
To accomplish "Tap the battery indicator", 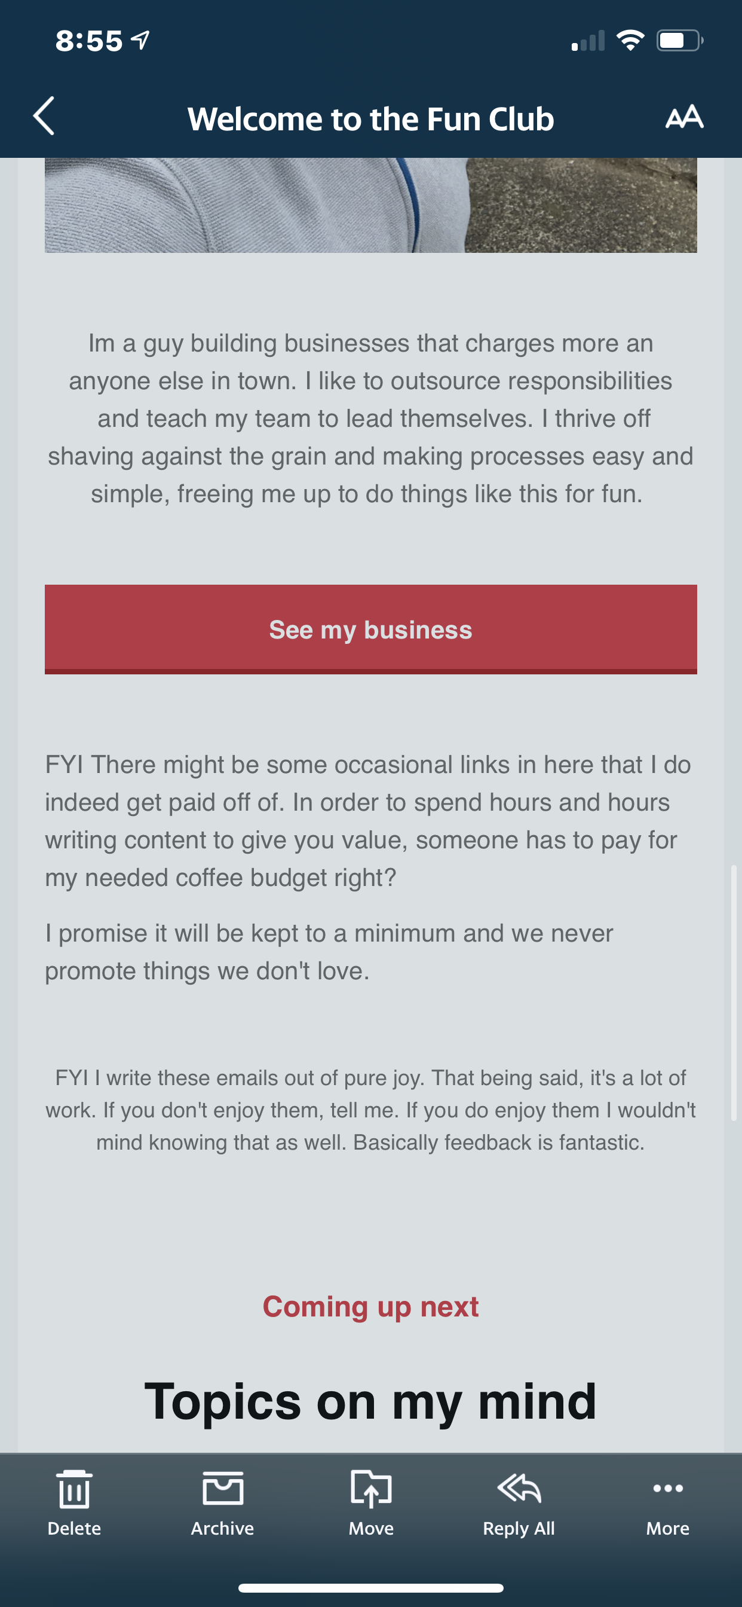I will (680, 41).
